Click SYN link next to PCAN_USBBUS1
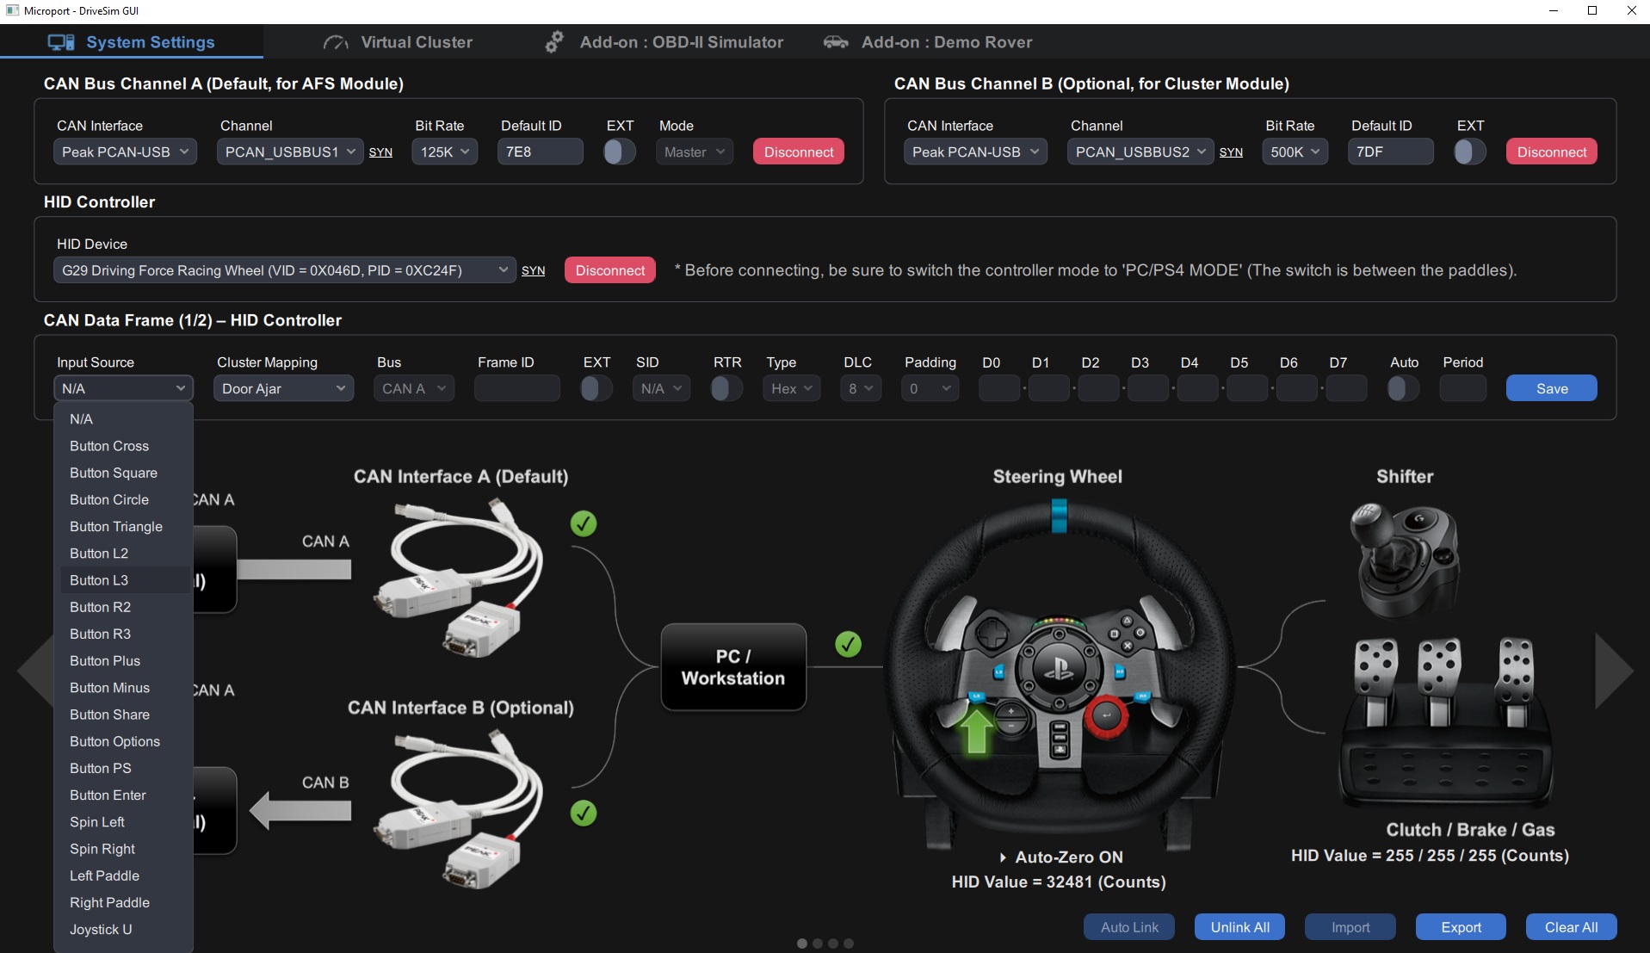The width and height of the screenshot is (1650, 953). [x=380, y=152]
